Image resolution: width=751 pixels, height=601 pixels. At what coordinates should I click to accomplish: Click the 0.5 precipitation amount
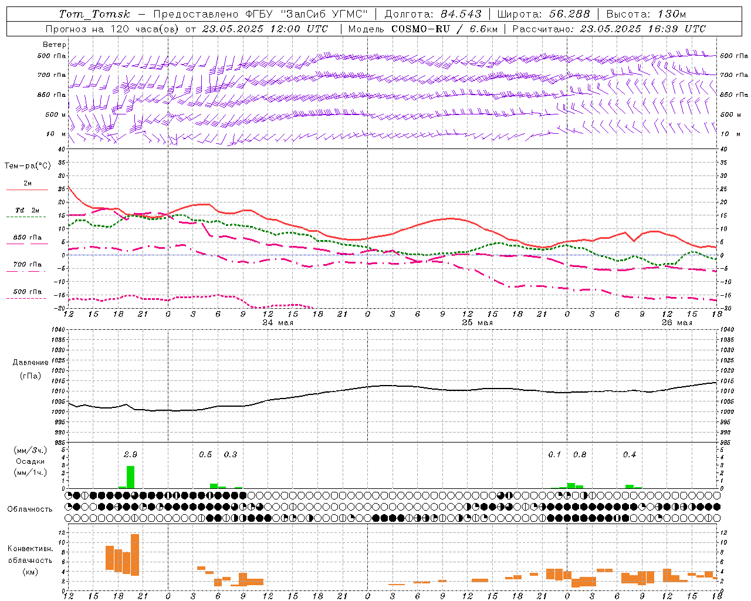(x=205, y=454)
